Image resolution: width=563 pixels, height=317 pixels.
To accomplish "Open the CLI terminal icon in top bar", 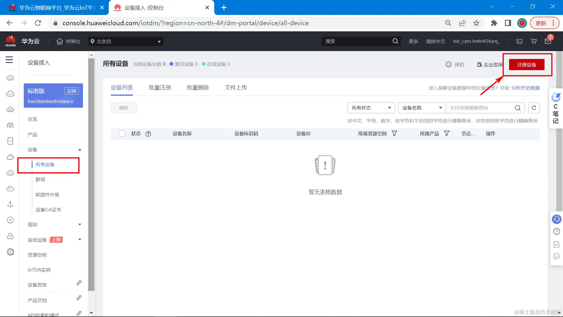I will [x=519, y=41].
